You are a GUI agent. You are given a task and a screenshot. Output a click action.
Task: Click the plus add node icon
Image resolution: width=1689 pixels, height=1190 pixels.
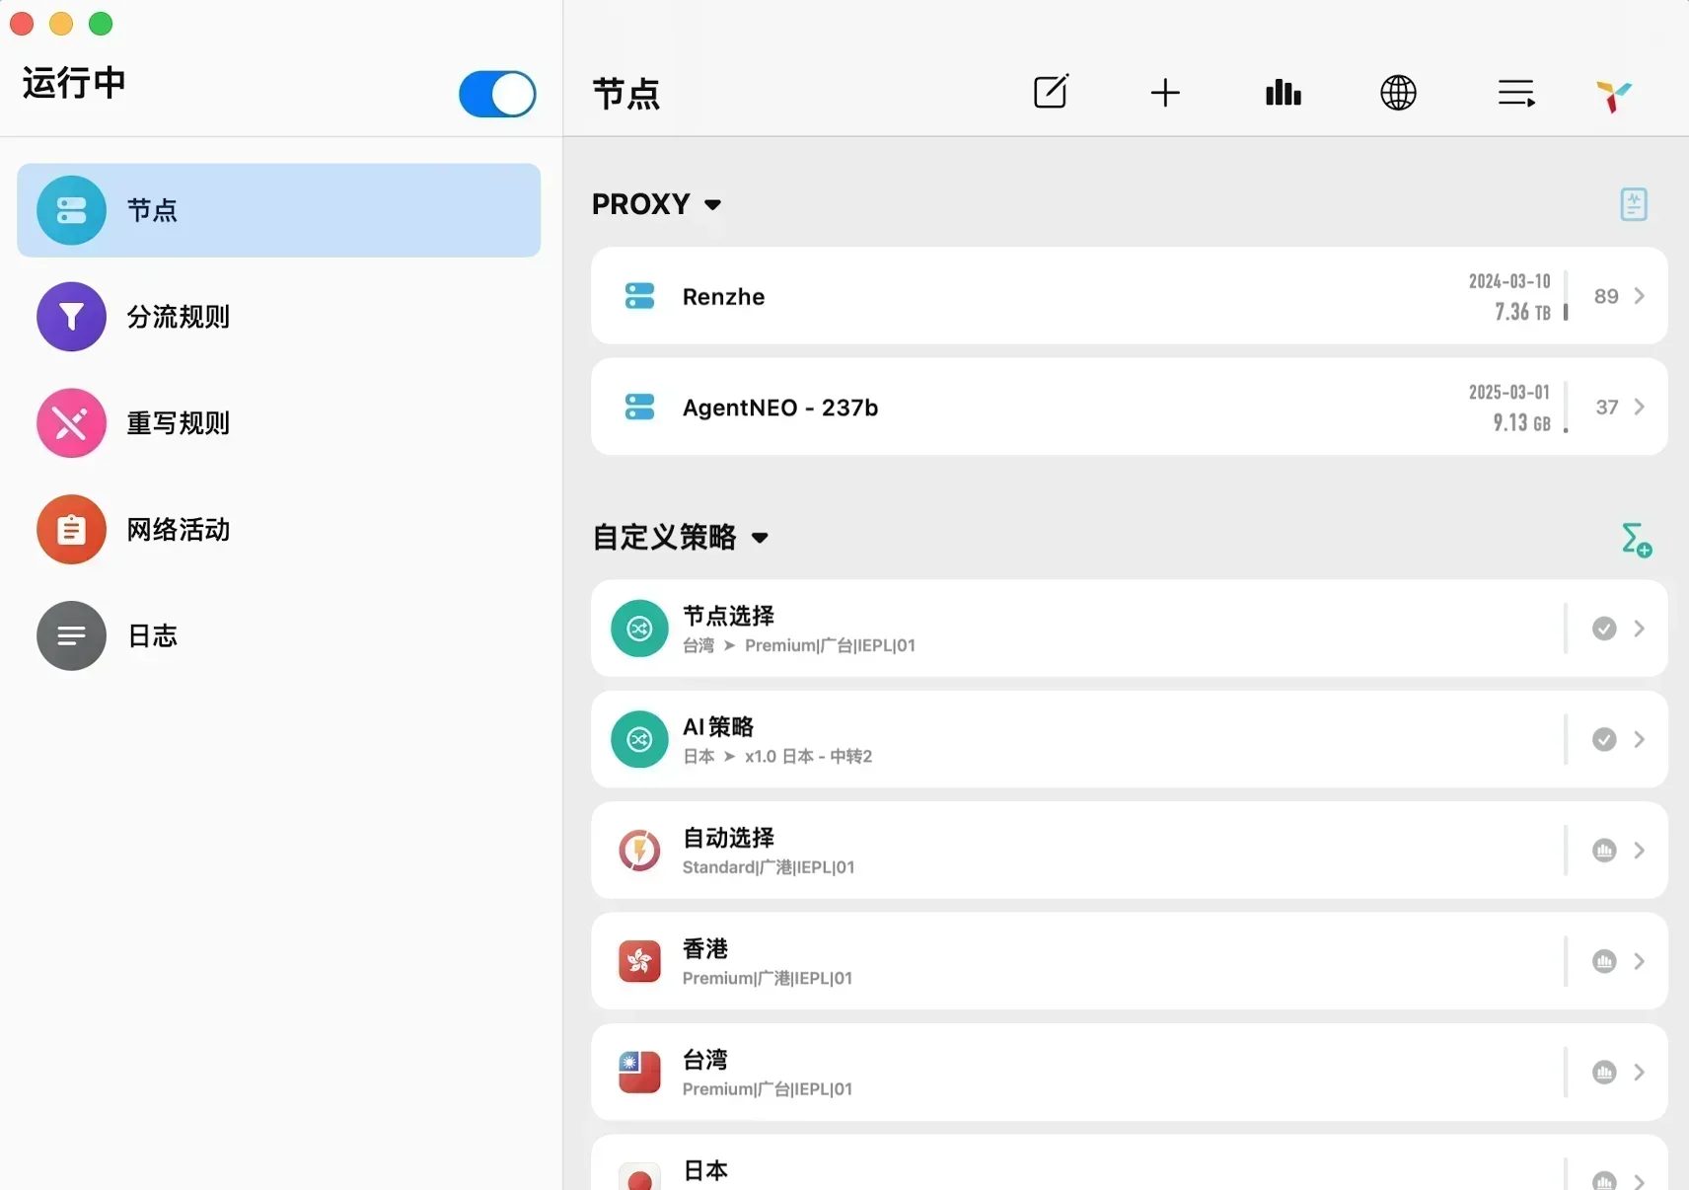(1165, 93)
